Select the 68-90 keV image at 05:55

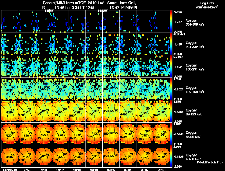point(26,134)
